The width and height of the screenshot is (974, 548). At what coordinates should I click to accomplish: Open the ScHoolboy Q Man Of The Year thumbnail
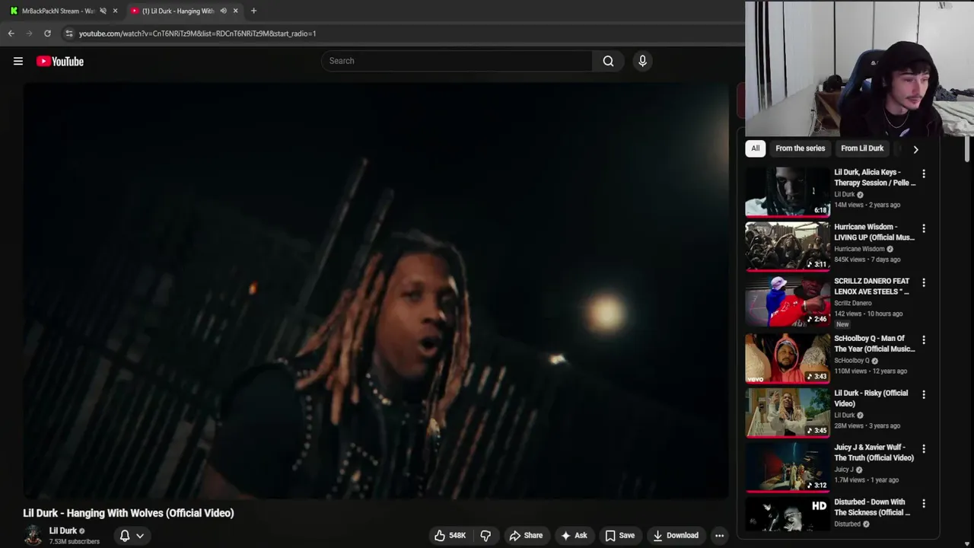click(788, 358)
